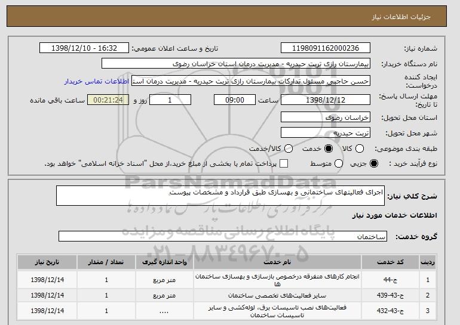Select service code ج-44 cell
The height and width of the screenshot is (325, 460).
point(390,280)
